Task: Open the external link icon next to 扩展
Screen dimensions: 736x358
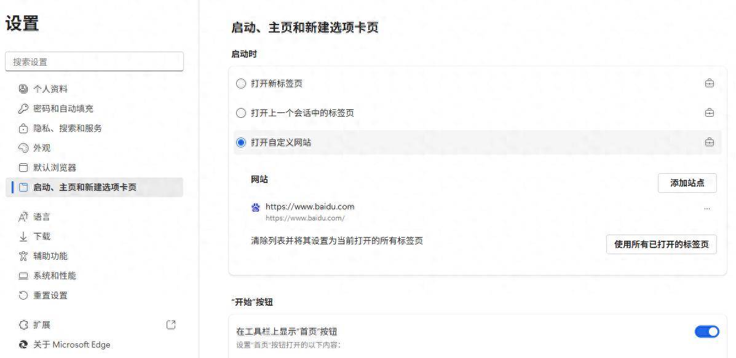Action: tap(172, 325)
